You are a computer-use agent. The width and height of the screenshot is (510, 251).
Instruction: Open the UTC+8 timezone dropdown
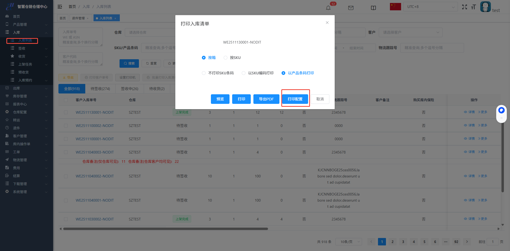(430, 7)
